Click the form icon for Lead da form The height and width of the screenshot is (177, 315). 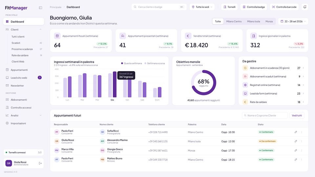point(245,93)
